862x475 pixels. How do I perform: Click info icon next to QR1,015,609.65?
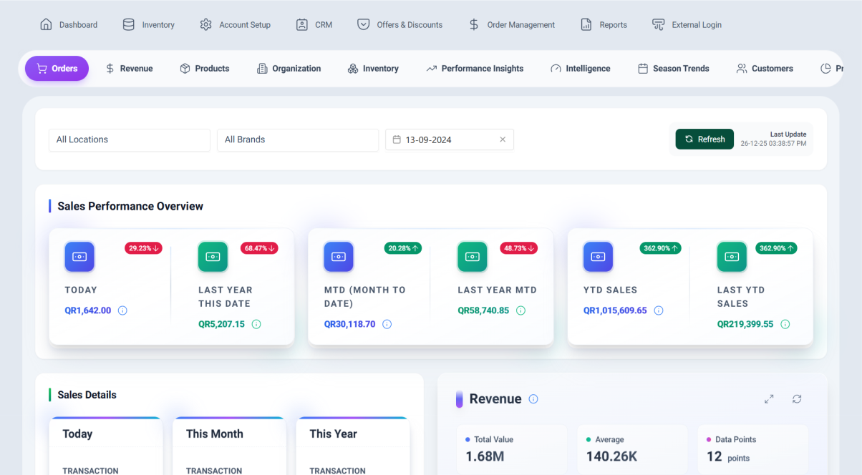(659, 310)
